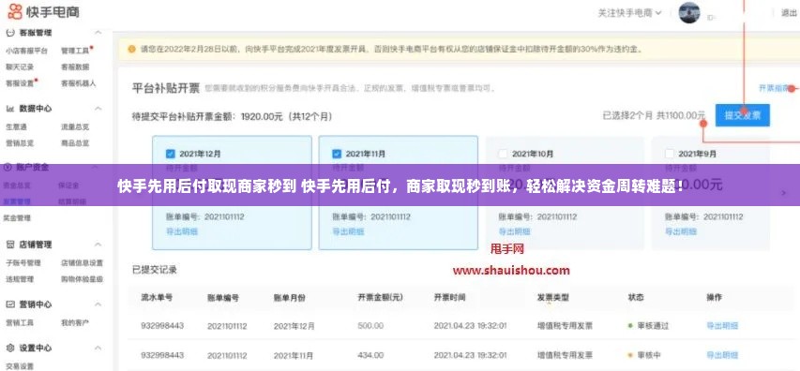The image size is (800, 371).
Task: Click 退出 to log out
Action: click(789, 13)
